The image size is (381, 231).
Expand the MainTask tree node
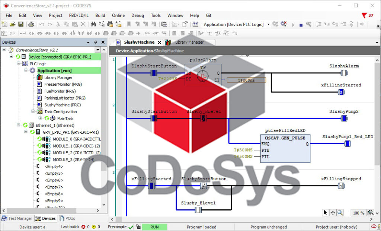41,118
